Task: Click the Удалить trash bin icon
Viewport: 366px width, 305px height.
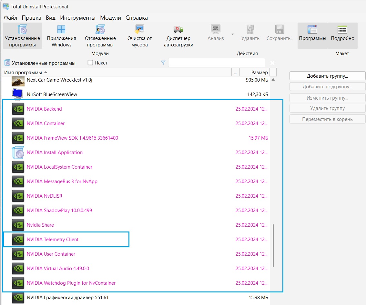Action: point(250,29)
